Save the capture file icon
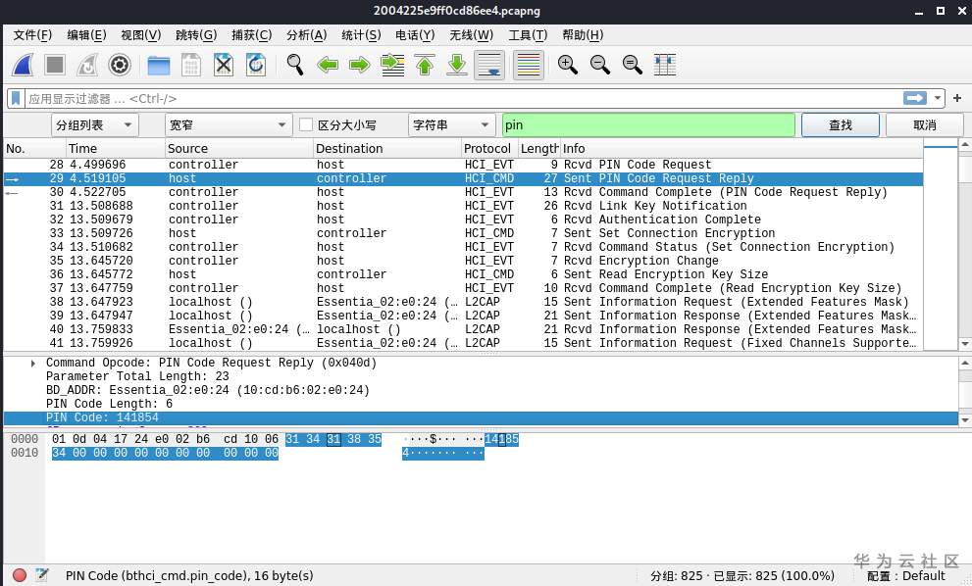The image size is (972, 586). pyautogui.click(x=191, y=65)
